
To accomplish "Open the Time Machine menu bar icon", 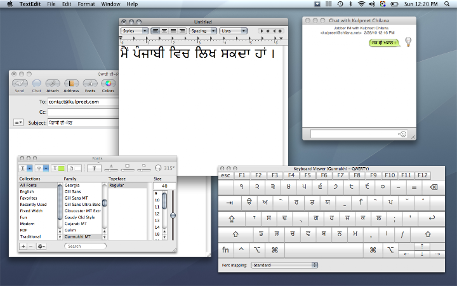I will [x=340, y=4].
